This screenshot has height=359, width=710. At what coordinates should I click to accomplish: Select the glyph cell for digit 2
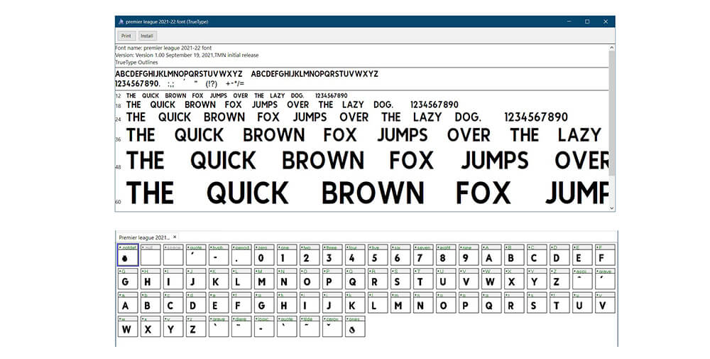pyautogui.click(x=310, y=255)
